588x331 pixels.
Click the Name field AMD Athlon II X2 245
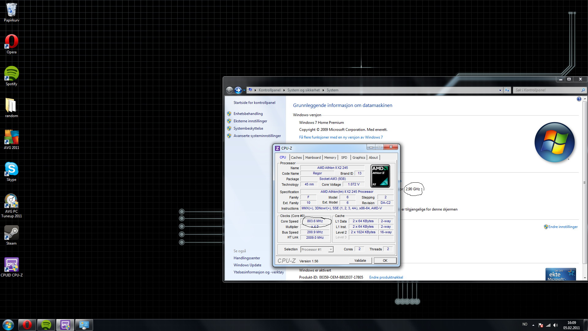333,168
